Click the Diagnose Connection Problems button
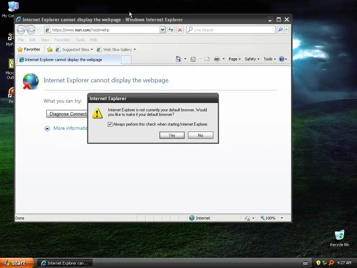The image size is (357, 268). point(67,114)
